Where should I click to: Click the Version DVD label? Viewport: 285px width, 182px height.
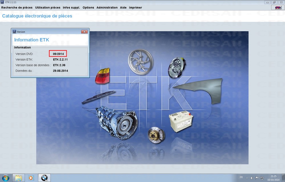tap(24, 54)
